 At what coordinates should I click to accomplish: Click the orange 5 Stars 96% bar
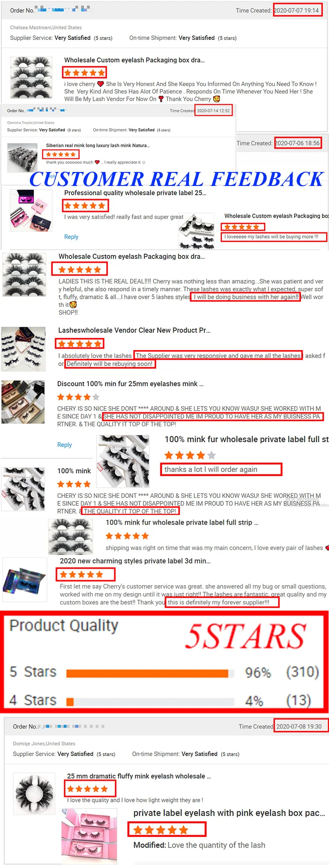147,673
